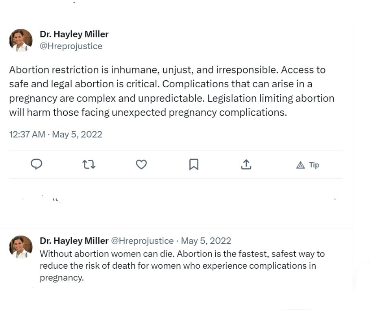This screenshot has width=370, height=310.
Task: Like the tweet with heart icon
Action: pos(141,164)
